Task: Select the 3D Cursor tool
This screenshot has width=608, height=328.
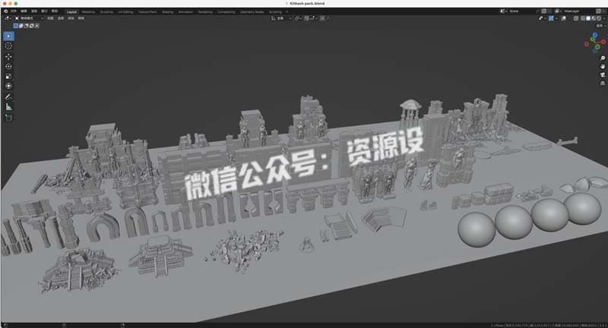Action: tap(8, 46)
